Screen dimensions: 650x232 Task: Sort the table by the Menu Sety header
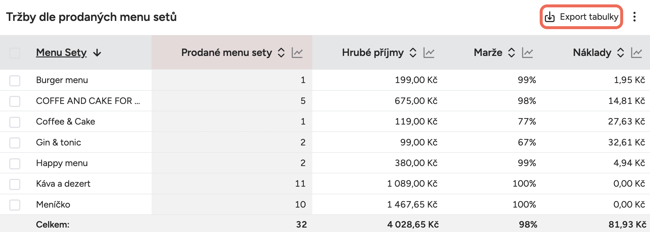click(61, 53)
